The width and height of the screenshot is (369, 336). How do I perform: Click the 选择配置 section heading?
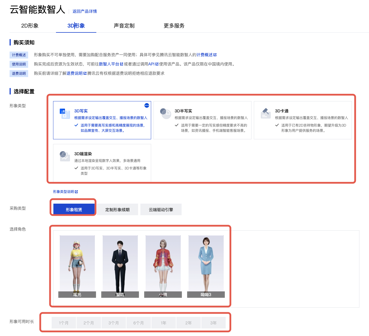24,92
